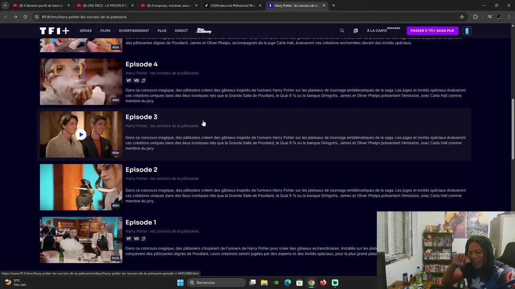Open the Episode 2 thumbnail
515x289 pixels.
81,187
